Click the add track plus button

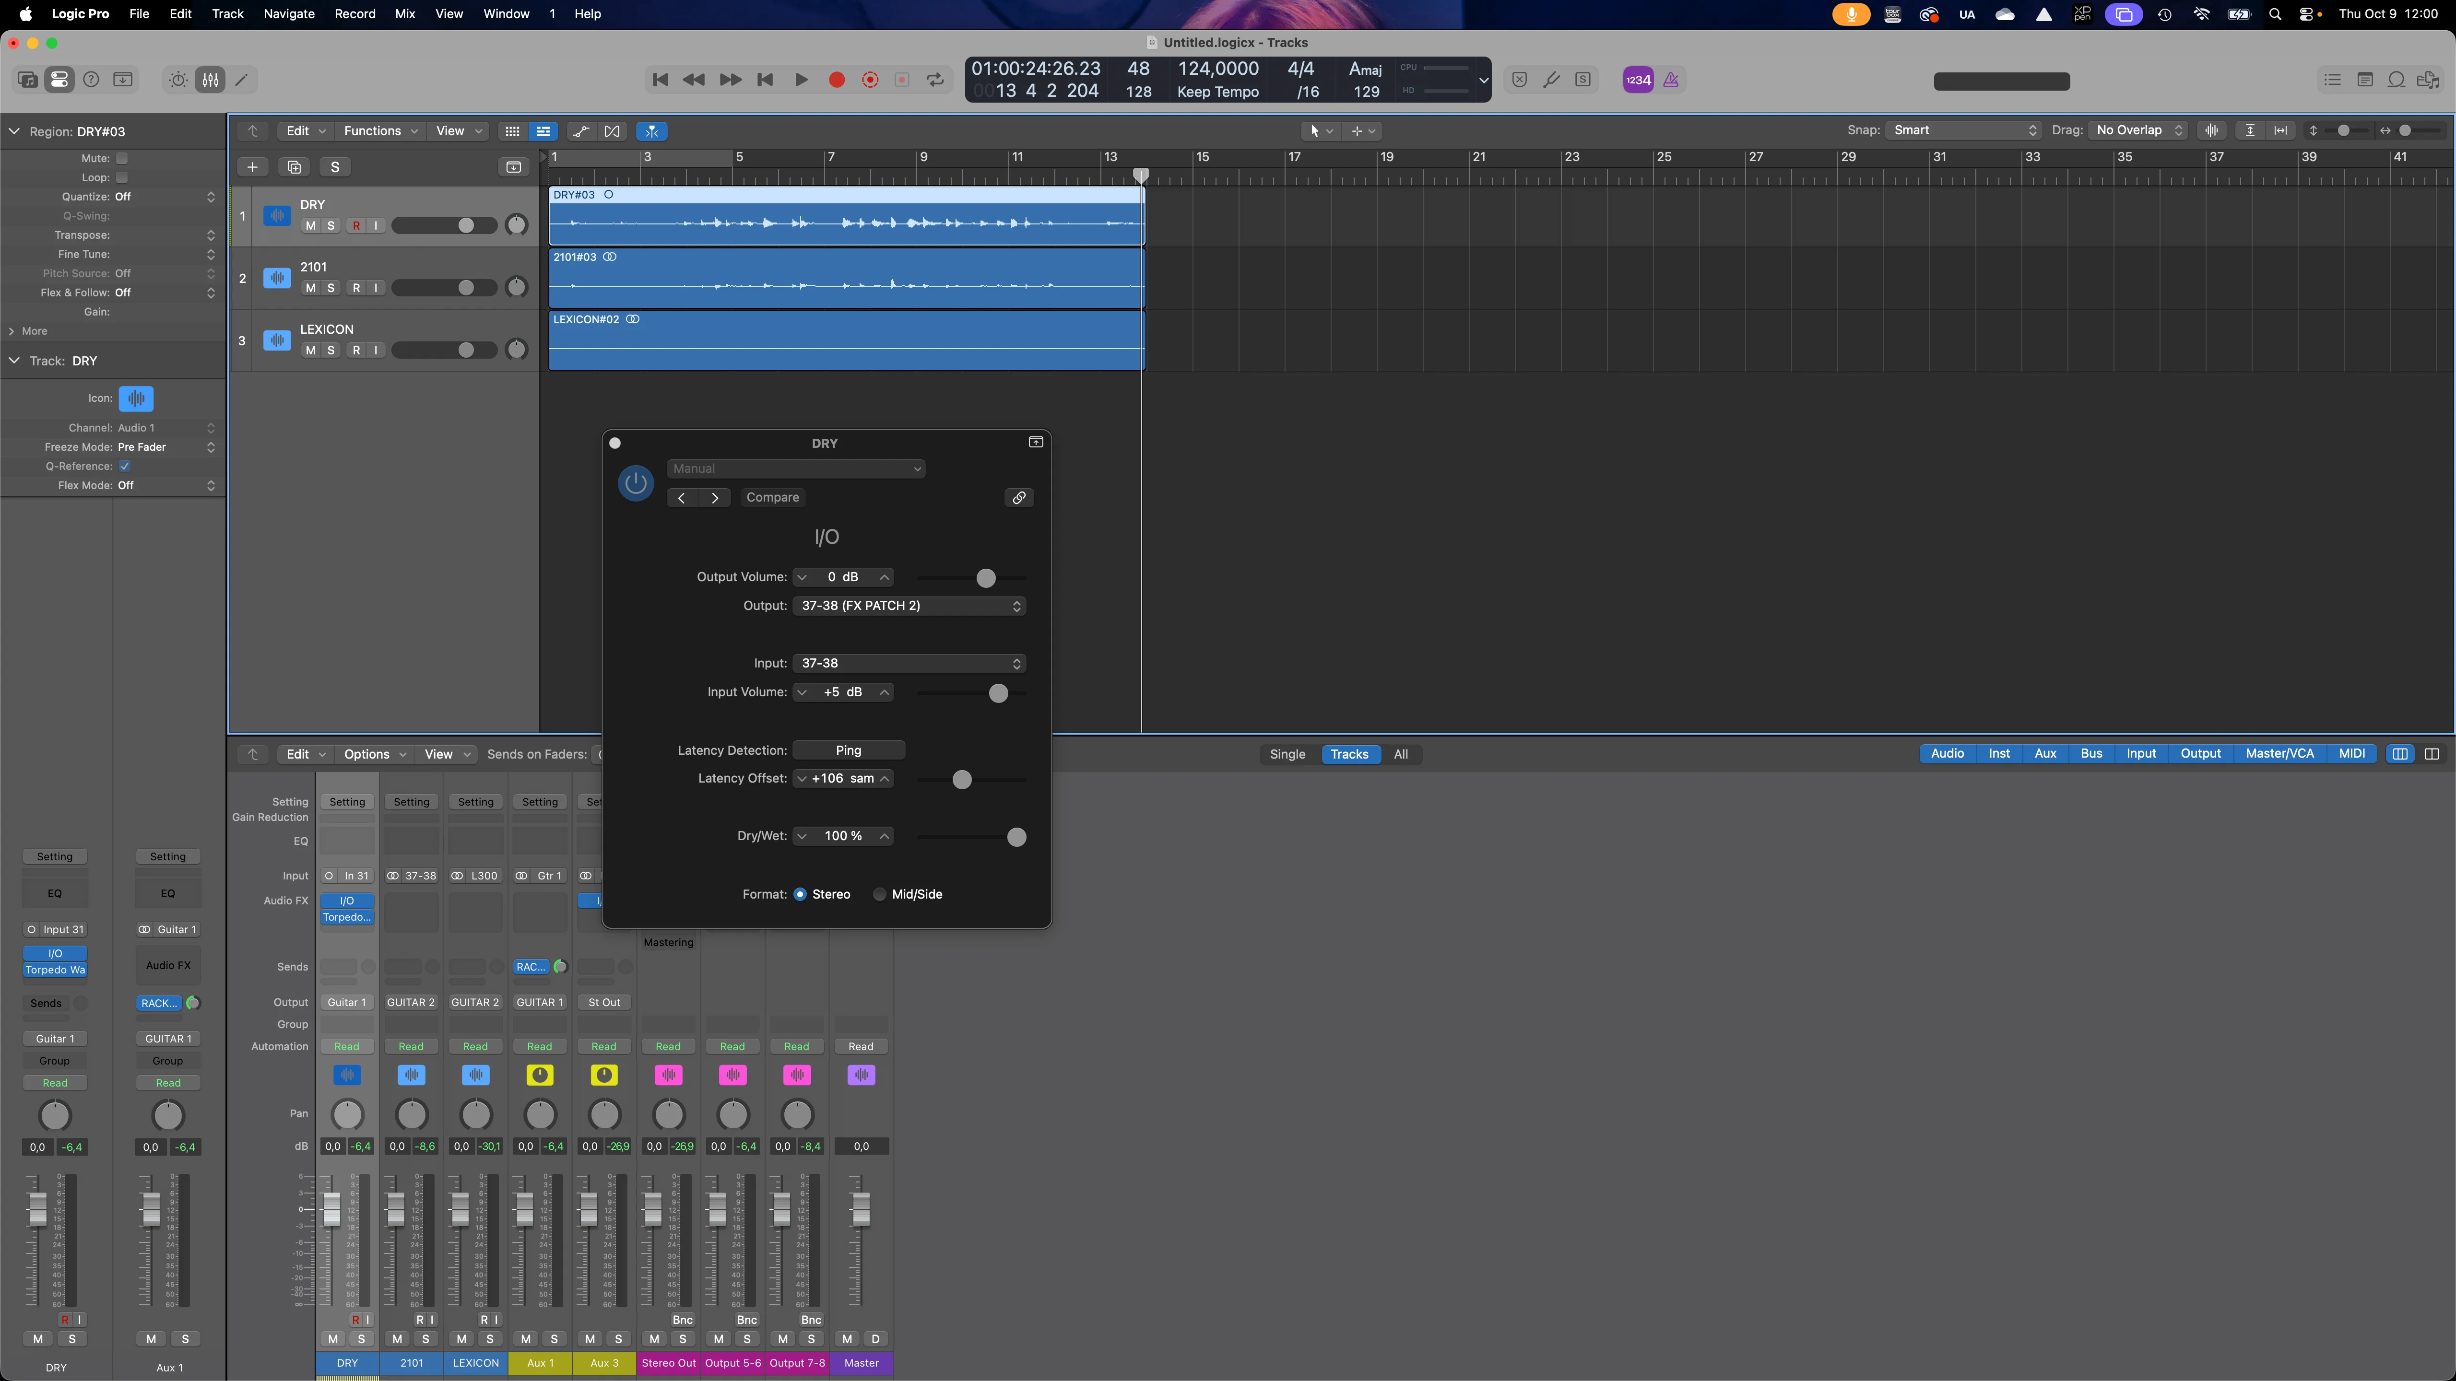pos(252,167)
